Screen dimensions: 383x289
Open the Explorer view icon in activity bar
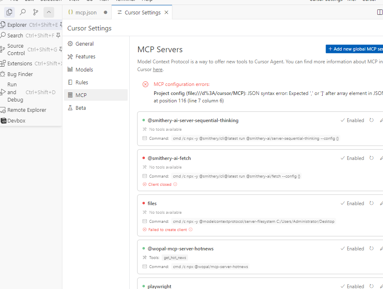[x=9, y=12]
